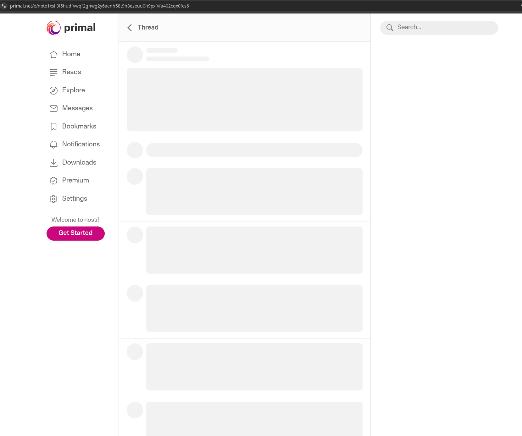Viewport: 522px width, 436px height.
Task: Click the site info icon in address bar
Action: [4, 6]
